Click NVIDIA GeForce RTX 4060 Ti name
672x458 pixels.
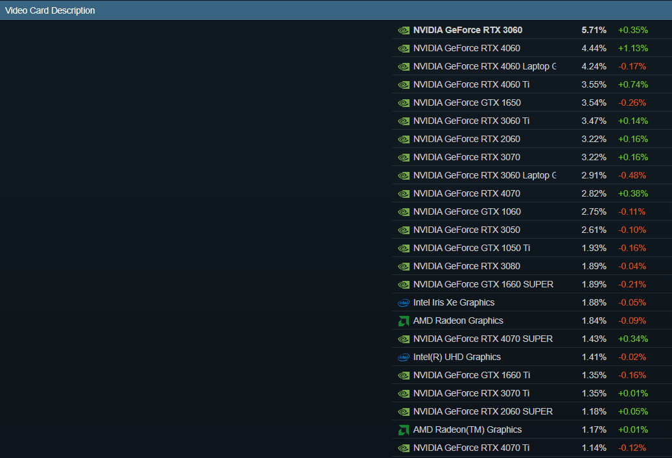click(x=471, y=84)
